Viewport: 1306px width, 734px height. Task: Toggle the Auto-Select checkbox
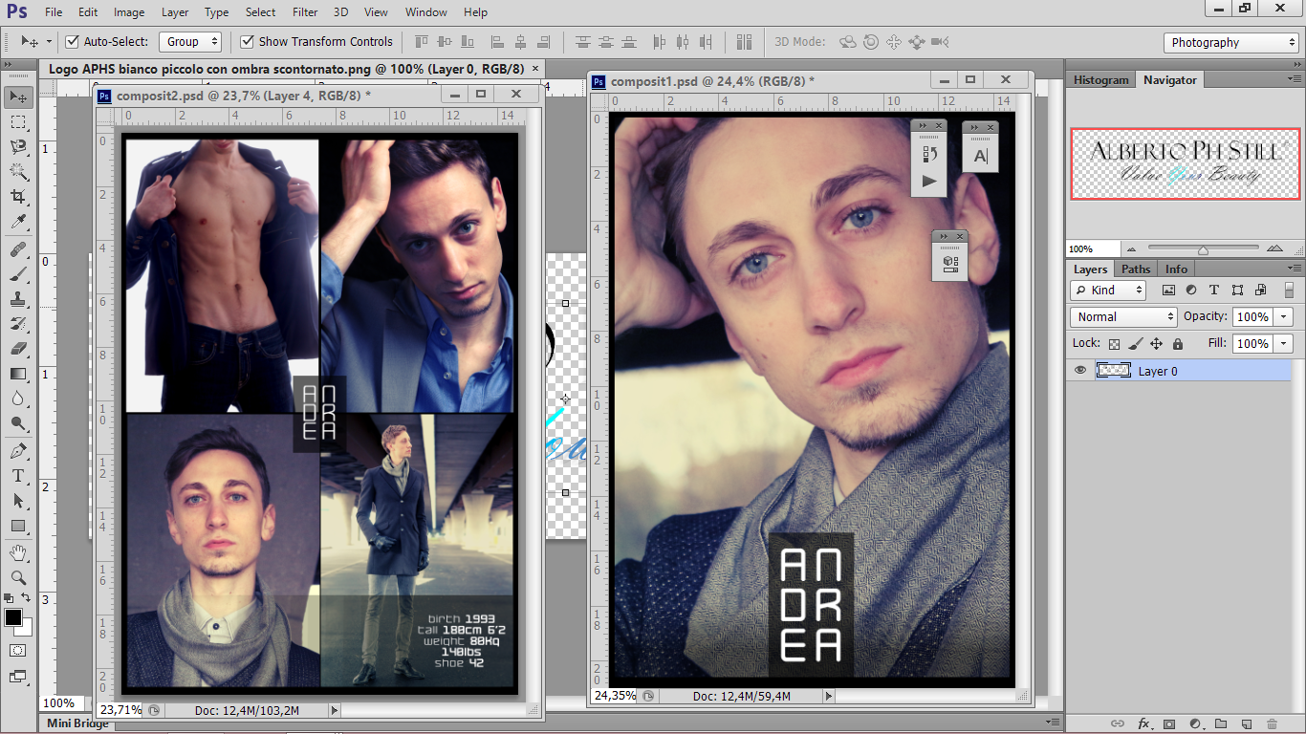tap(72, 42)
